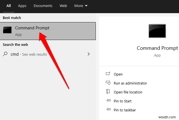
Task: Select Open file location option
Action: (128, 92)
